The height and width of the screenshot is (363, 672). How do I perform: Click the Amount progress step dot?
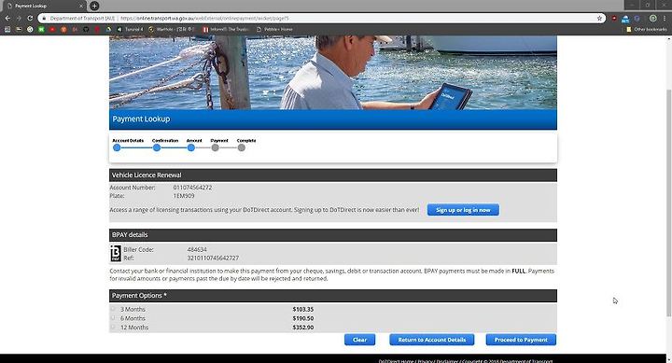click(x=191, y=147)
